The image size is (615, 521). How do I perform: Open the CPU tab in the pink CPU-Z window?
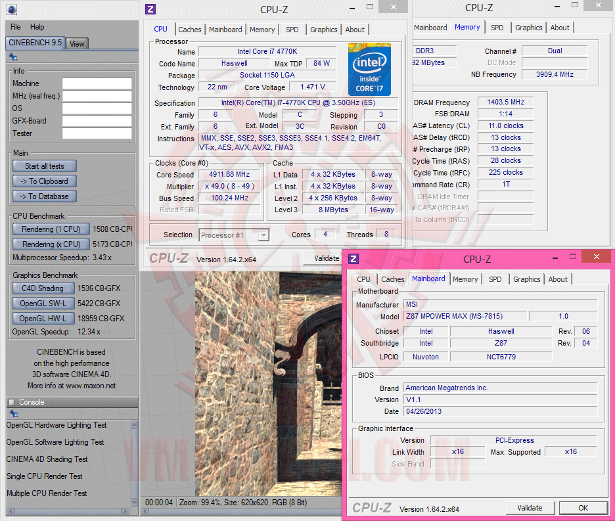click(363, 279)
